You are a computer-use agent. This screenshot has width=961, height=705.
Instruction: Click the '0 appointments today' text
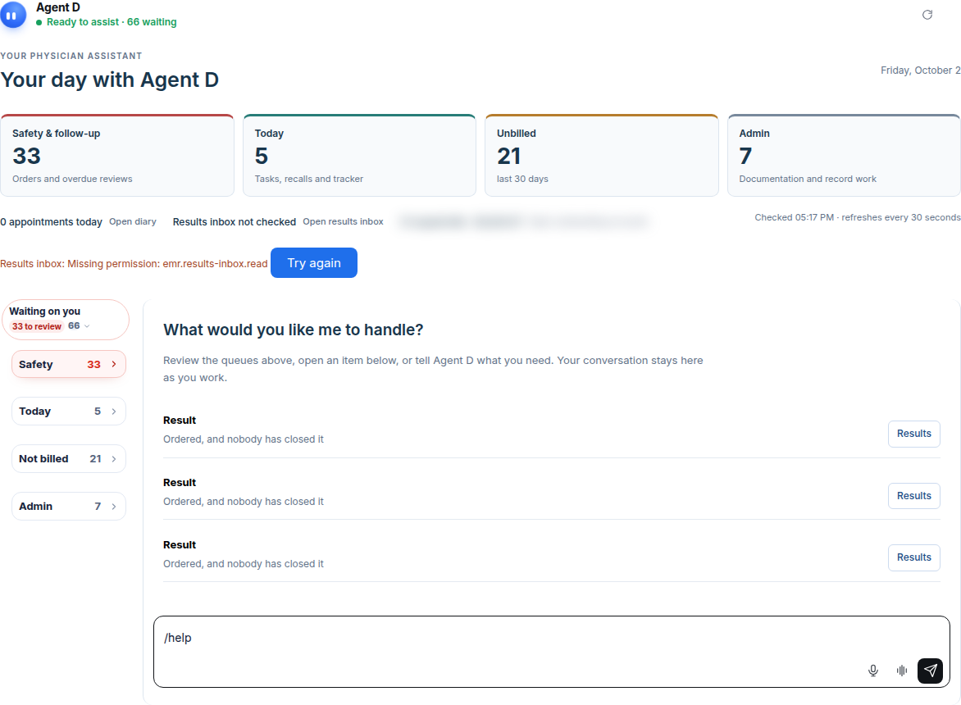[x=51, y=221]
